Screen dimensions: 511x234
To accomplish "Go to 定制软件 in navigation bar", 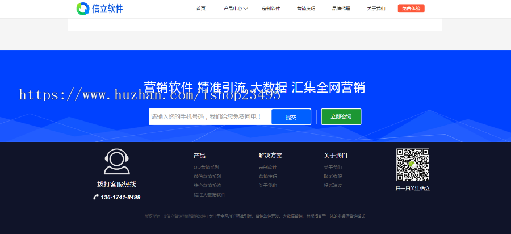I will tap(271, 9).
